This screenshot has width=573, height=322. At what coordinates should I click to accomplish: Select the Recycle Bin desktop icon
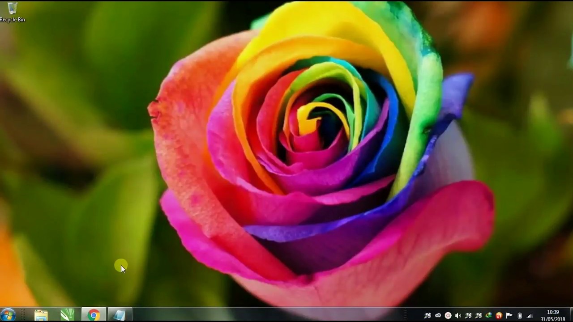click(12, 8)
